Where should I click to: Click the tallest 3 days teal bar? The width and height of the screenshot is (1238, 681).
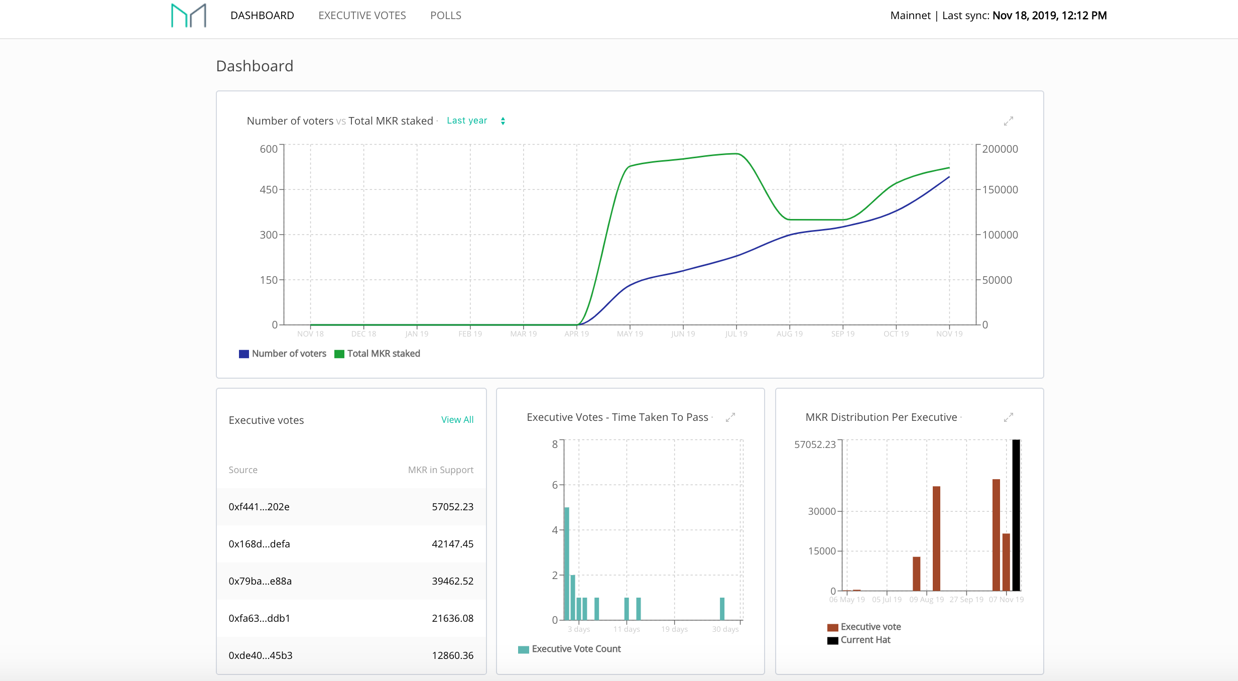tap(567, 562)
